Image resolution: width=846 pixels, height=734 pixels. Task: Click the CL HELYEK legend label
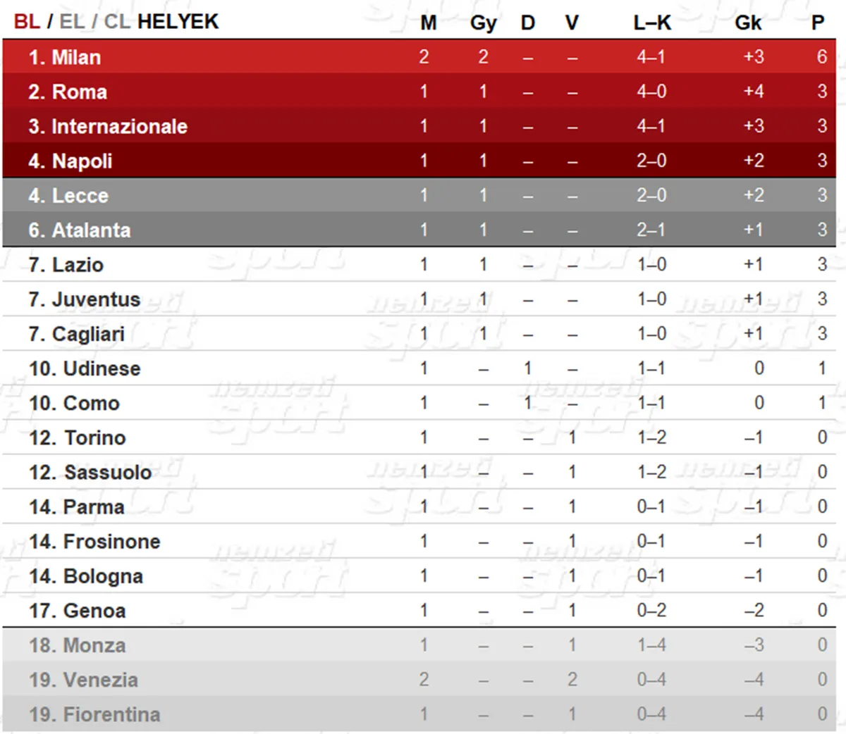pyautogui.click(x=161, y=21)
